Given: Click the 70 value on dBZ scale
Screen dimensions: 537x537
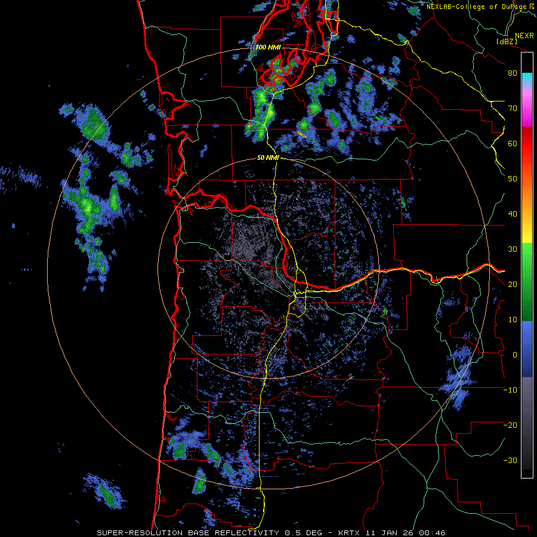Looking at the screenshot, I should (513, 109).
